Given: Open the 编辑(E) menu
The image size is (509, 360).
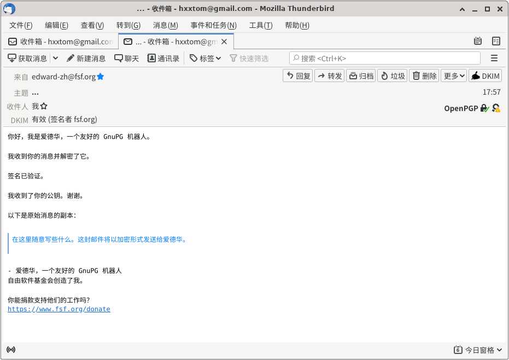Looking at the screenshot, I should (x=56, y=25).
